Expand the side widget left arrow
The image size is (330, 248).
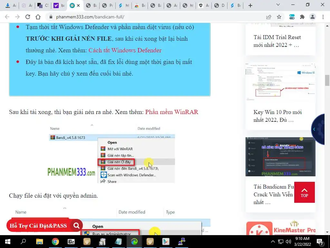(314, 129)
